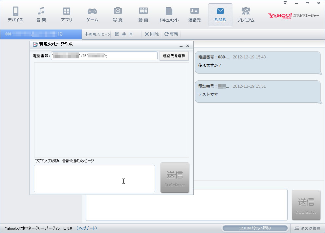The height and width of the screenshot is (233, 325).
Task: Open the 音楽 music section
Action: (x=41, y=14)
